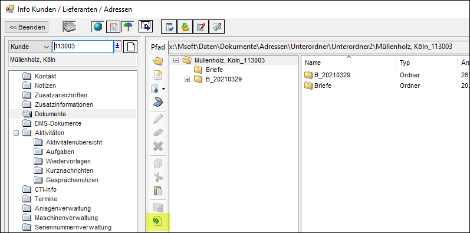Expand the B_20210329 folder node
470x233 pixels.
(x=188, y=80)
